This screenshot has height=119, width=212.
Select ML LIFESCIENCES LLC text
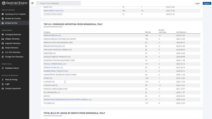pyautogui.click(x=52, y=93)
